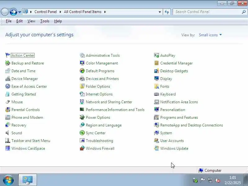248x186 pixels.
Task: Open Taskbar and Start Menu settings
Action: pos(31,141)
